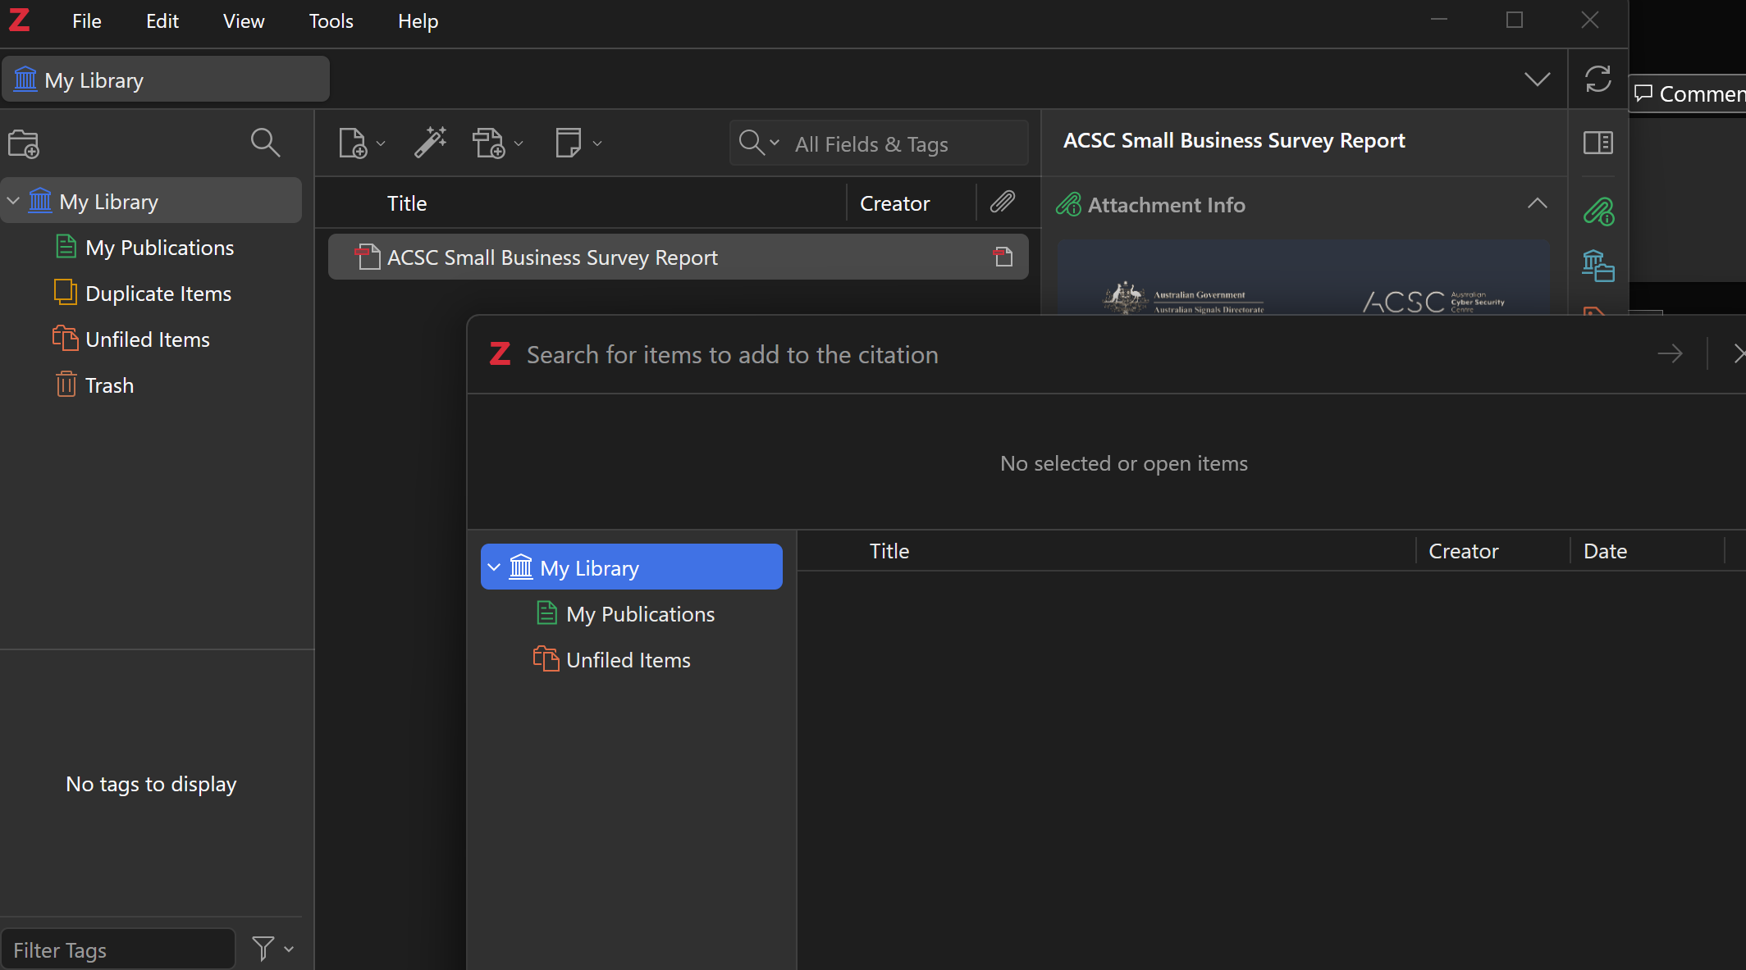Click the Add Item by Identifier wand
This screenshot has height=970, width=1746.
[x=430, y=143]
